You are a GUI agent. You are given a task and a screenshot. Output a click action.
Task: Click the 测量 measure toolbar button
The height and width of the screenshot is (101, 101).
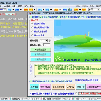pyautogui.click(x=17, y=10)
